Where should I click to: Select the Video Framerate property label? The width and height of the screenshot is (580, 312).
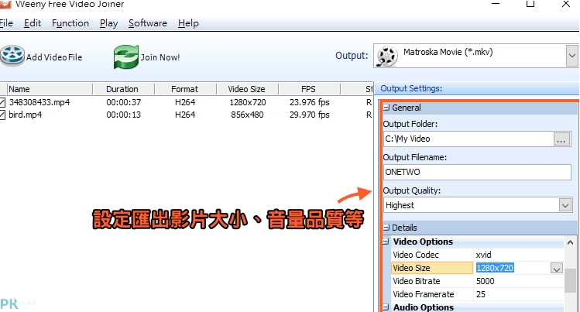click(432, 295)
